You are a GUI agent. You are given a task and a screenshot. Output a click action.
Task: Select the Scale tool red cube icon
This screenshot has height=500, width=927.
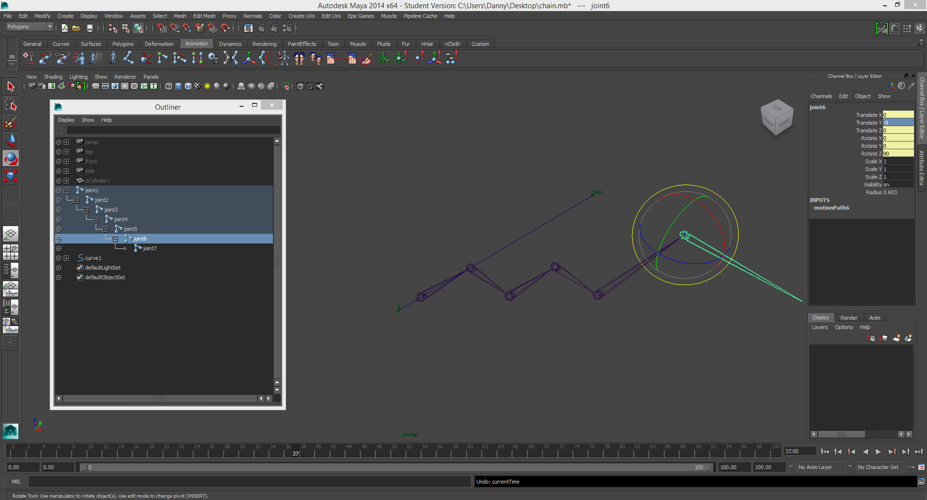11,176
